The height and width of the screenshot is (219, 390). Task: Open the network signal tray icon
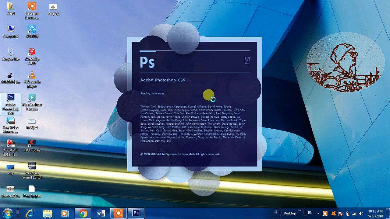354,214
